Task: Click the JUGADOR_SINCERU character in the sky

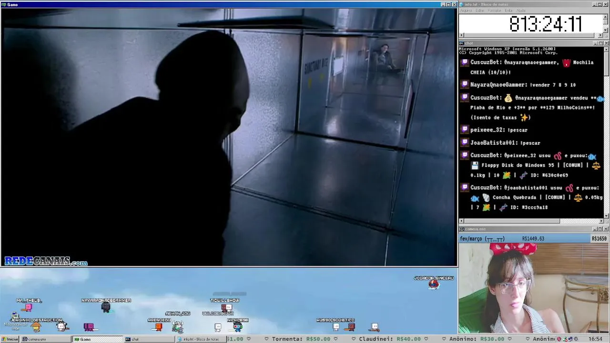Action: (433, 284)
